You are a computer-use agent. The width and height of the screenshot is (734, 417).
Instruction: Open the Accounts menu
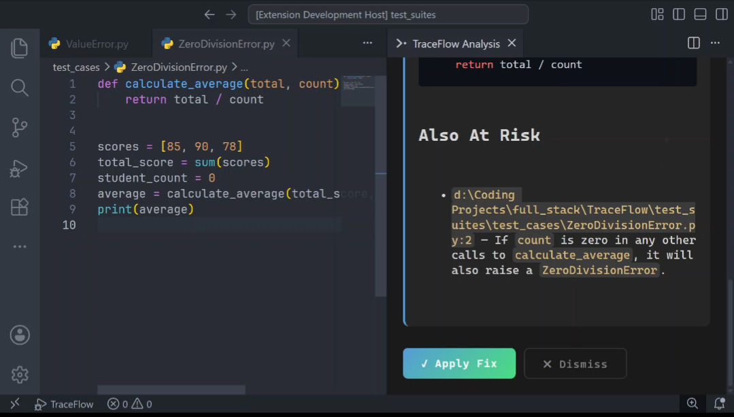click(20, 335)
